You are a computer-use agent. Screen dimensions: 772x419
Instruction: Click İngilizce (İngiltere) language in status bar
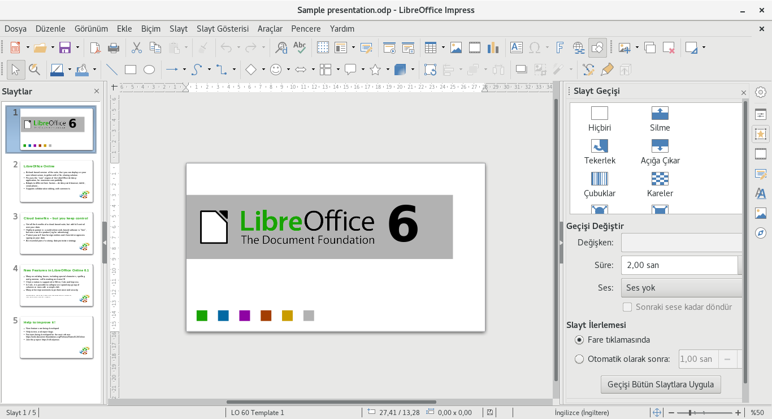tap(582, 413)
